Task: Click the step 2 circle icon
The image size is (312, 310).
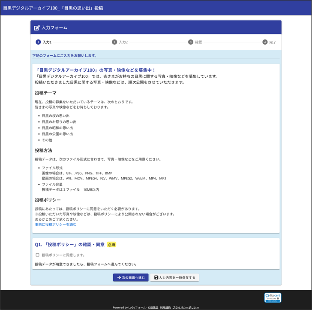Action: tap(114, 42)
